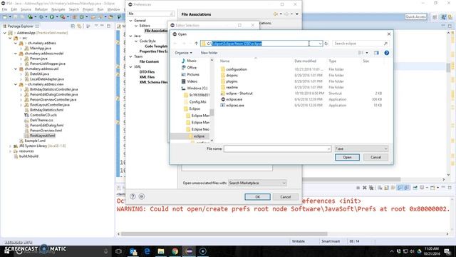The image size is (456, 257).
Task: Open the Navigate menu
Action: (58, 9)
